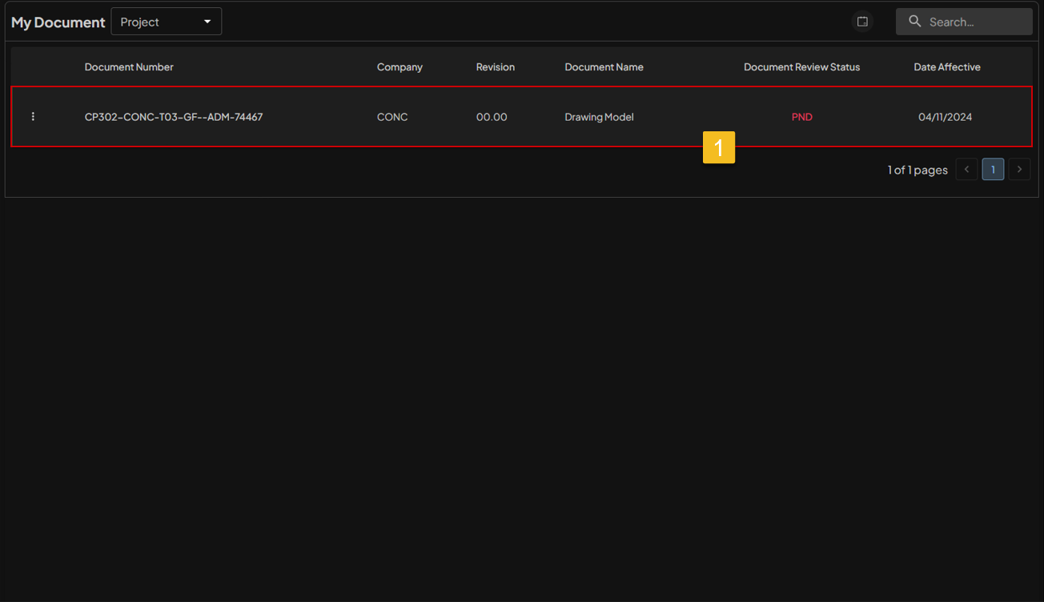Click the 04/11/2024 date cell
This screenshot has width=1044, height=602.
click(x=945, y=117)
